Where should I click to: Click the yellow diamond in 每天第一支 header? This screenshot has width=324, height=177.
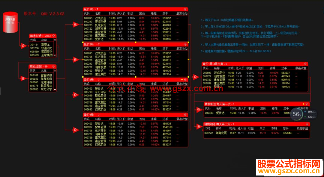[304, 104]
